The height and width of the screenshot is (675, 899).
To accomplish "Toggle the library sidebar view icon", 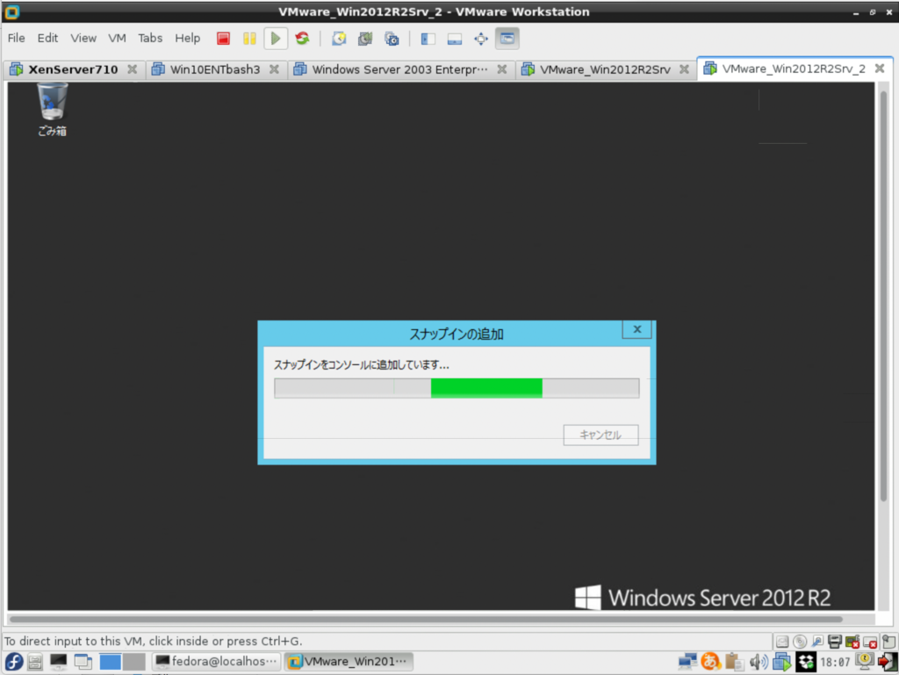I will point(428,39).
